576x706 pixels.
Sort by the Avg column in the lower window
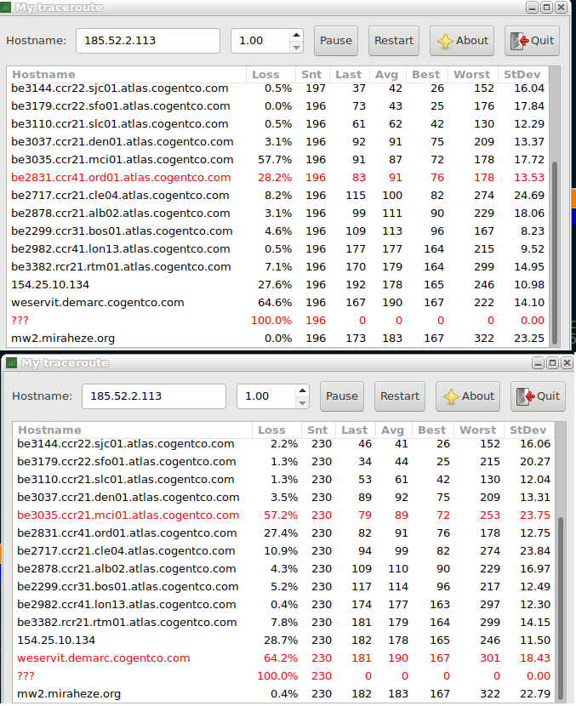pyautogui.click(x=394, y=430)
